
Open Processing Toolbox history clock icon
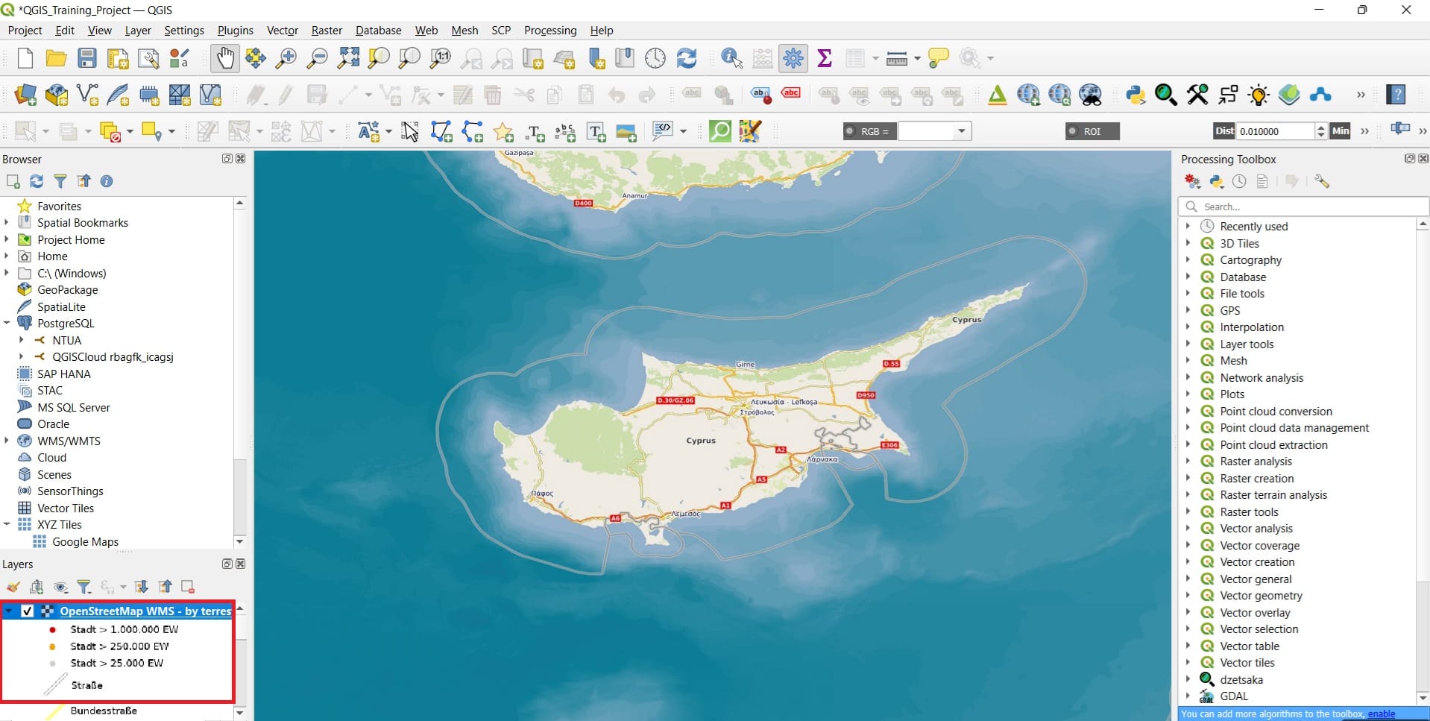[1239, 181]
